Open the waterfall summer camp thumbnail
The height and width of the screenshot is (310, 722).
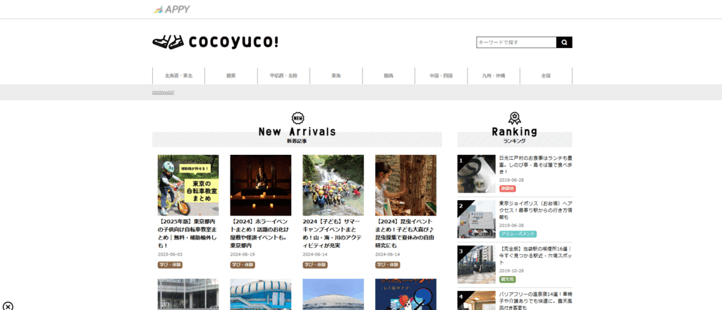click(333, 185)
